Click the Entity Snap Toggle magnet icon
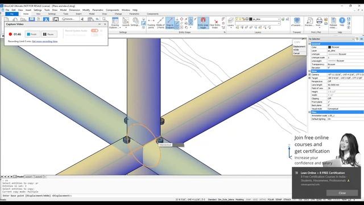Viewport: 364px width, 205px height. click(203, 23)
